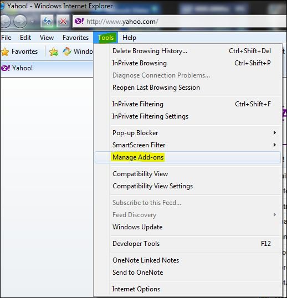
Task: Open Developer Tools menu entry
Action: (x=188, y=244)
